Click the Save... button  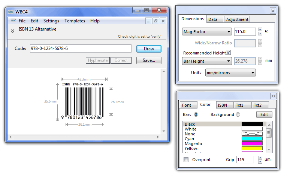tap(149, 60)
